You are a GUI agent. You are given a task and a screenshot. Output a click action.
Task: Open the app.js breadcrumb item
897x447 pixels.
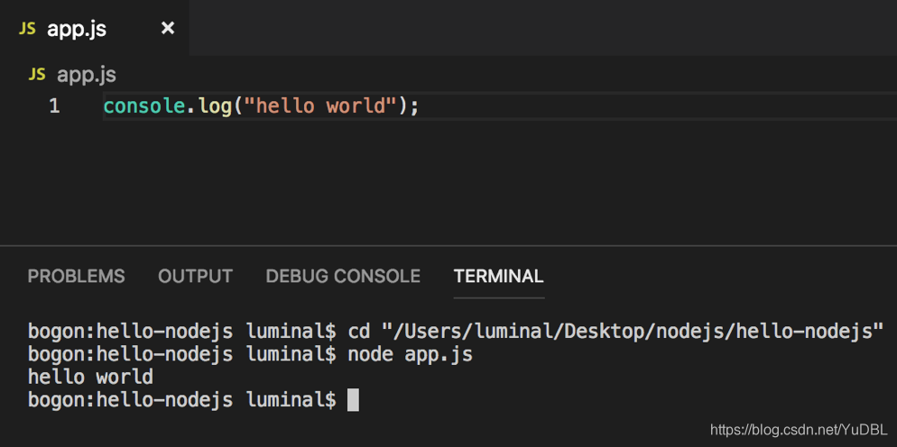tap(87, 74)
